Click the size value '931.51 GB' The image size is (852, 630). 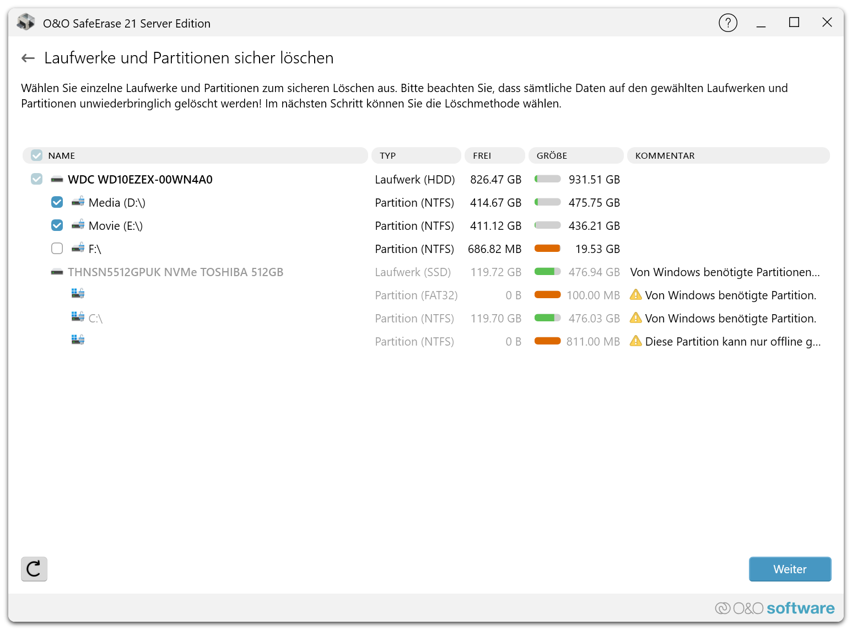(594, 180)
